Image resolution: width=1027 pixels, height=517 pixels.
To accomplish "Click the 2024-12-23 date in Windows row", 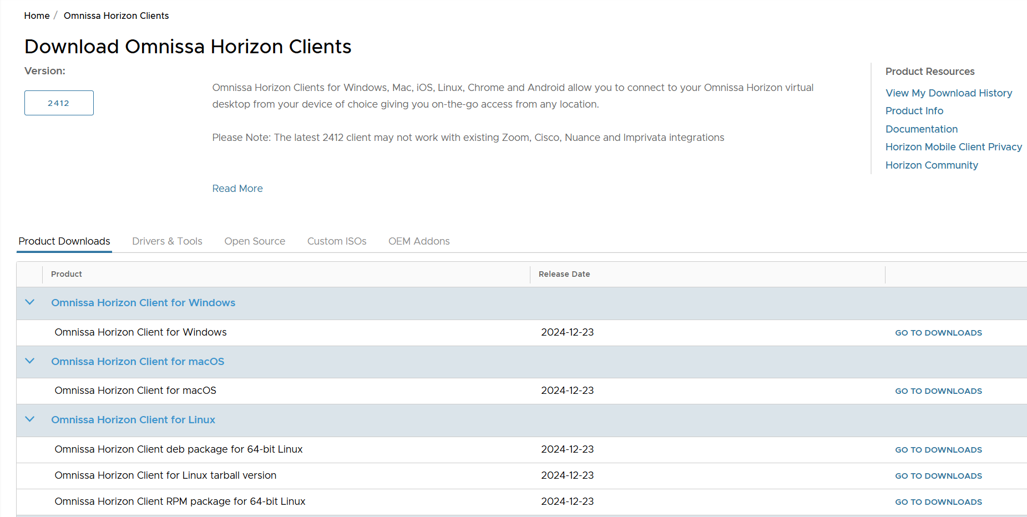I will pyautogui.click(x=567, y=332).
